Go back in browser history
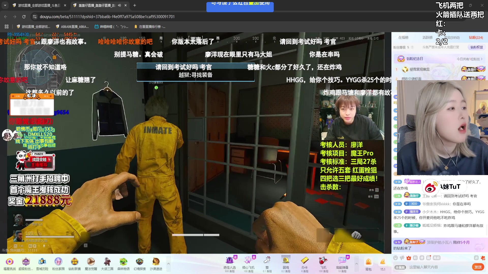Image resolution: width=488 pixels, height=274 pixels. click(6, 17)
